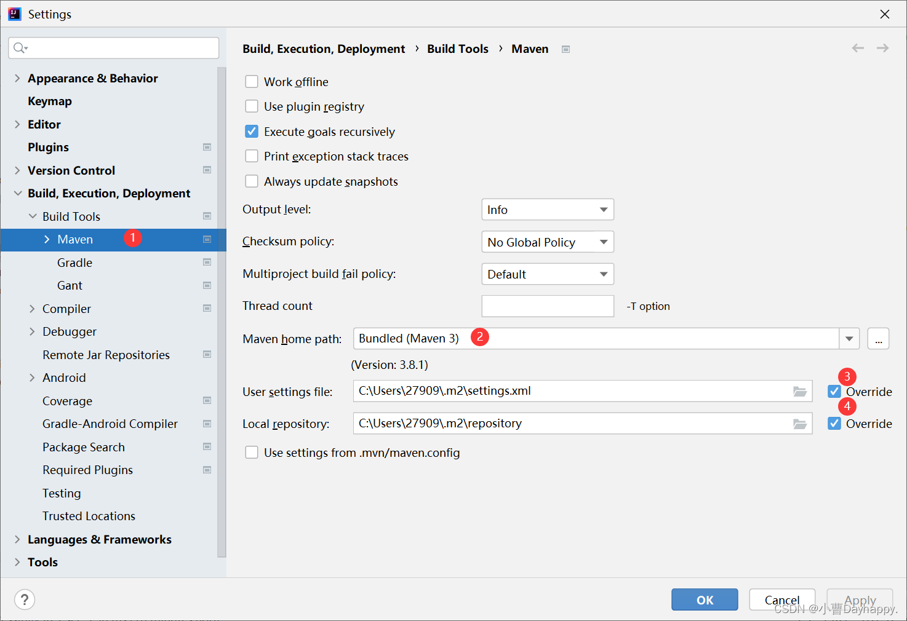Screen dimensions: 907x621
Task: Expand the Editor section
Action: pyautogui.click(x=17, y=124)
